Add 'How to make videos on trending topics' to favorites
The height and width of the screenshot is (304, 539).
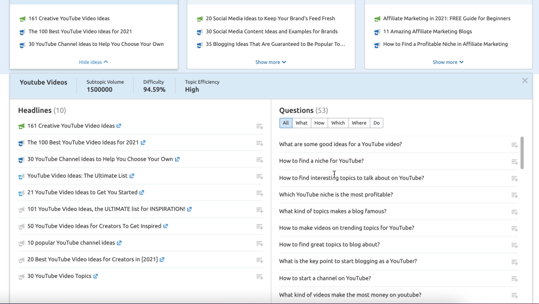(514, 229)
